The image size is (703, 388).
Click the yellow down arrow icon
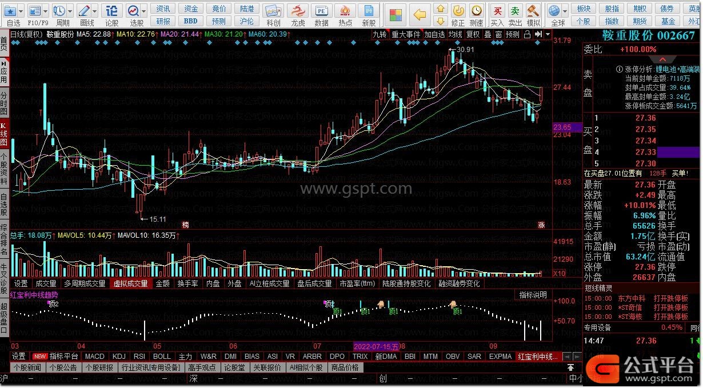pos(440,21)
